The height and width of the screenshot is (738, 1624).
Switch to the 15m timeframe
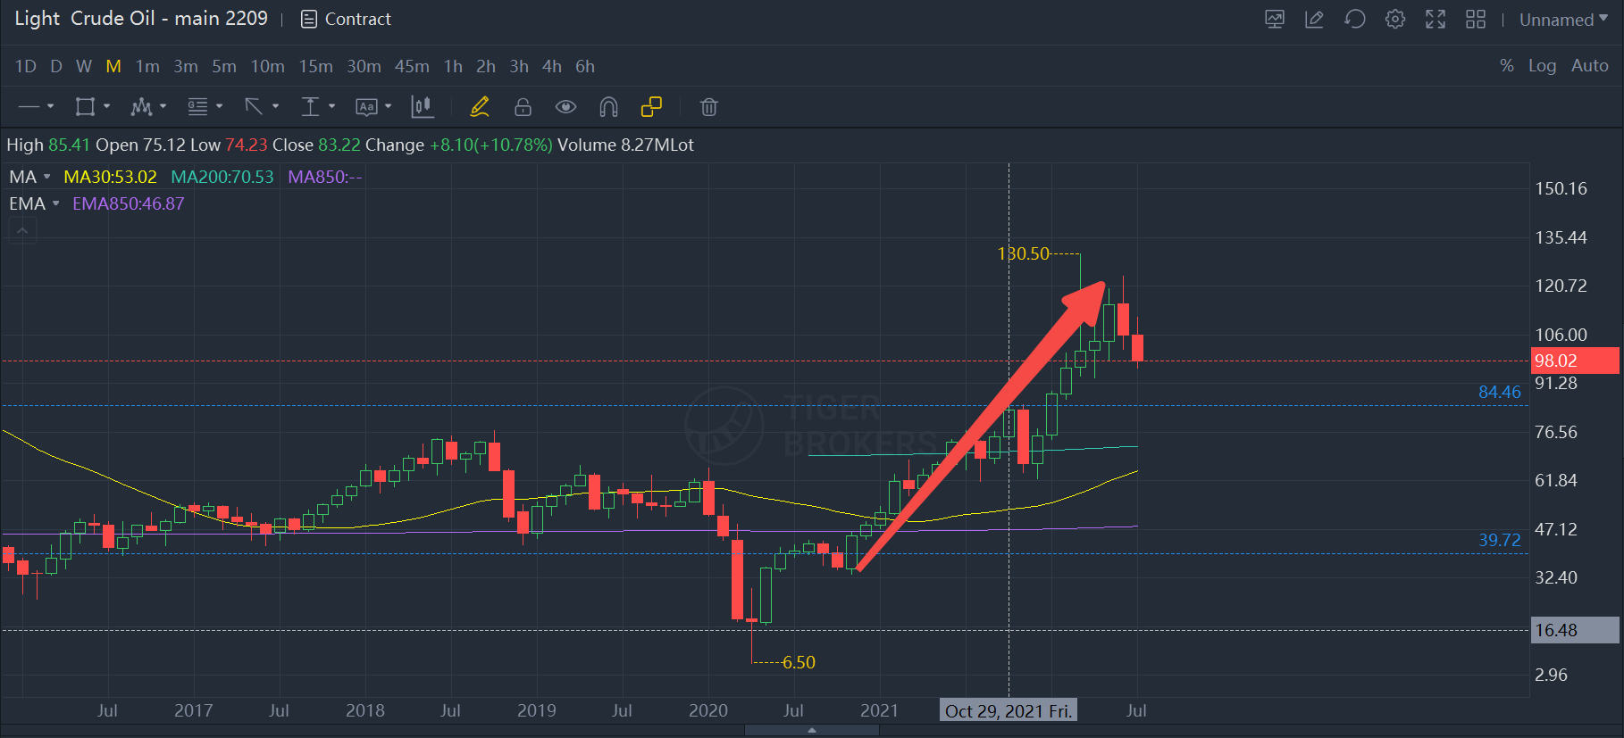click(x=316, y=66)
